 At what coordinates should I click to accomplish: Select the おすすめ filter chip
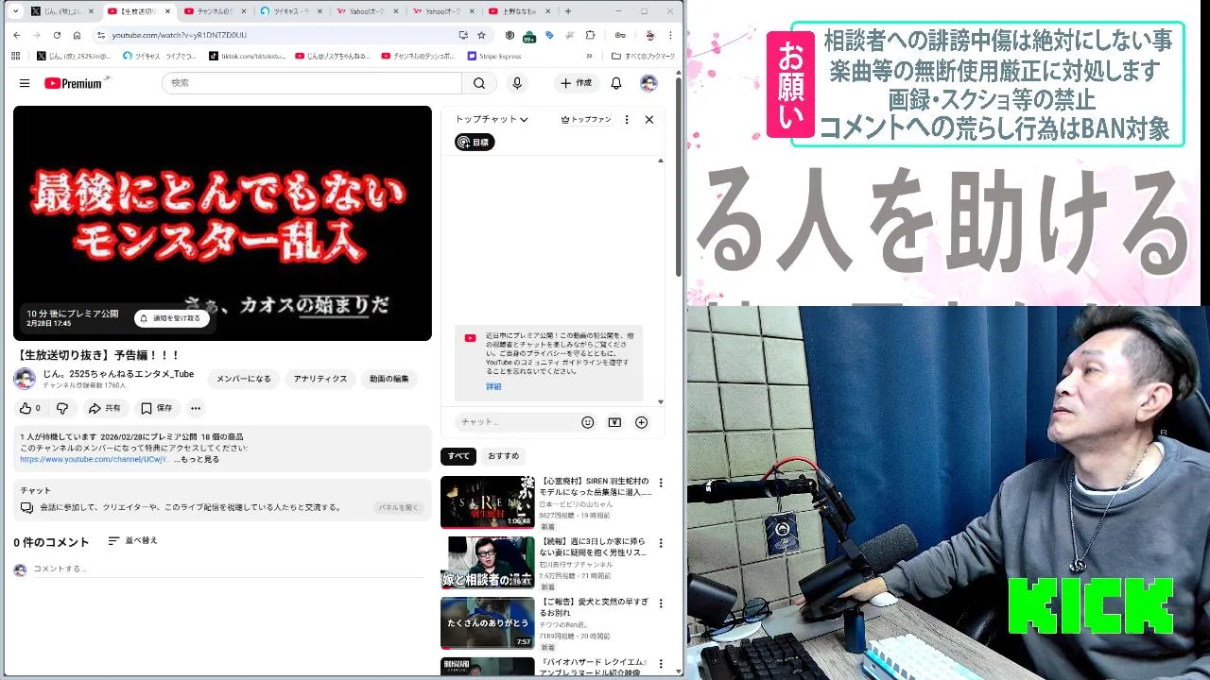[503, 456]
